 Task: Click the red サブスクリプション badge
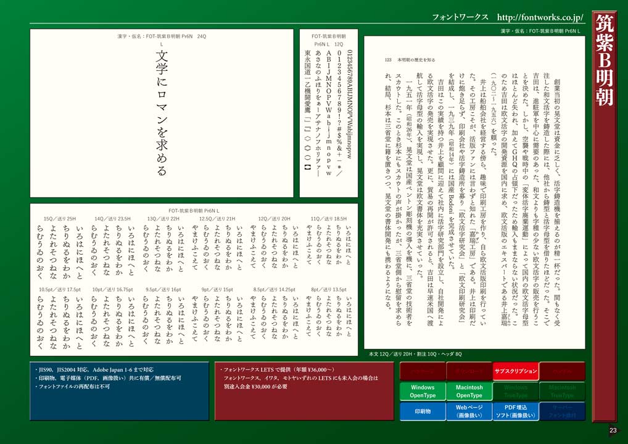pyautogui.click(x=516, y=371)
